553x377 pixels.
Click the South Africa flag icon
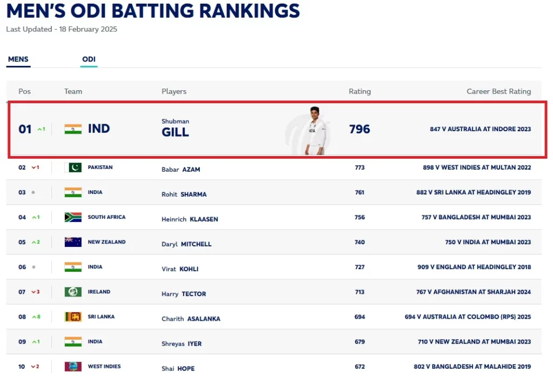73,217
